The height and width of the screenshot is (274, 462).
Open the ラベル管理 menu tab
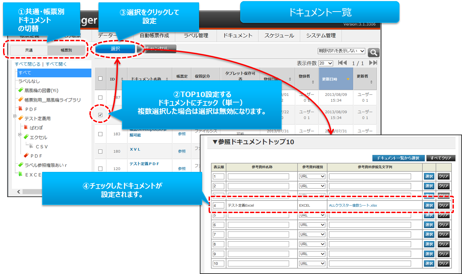point(196,35)
